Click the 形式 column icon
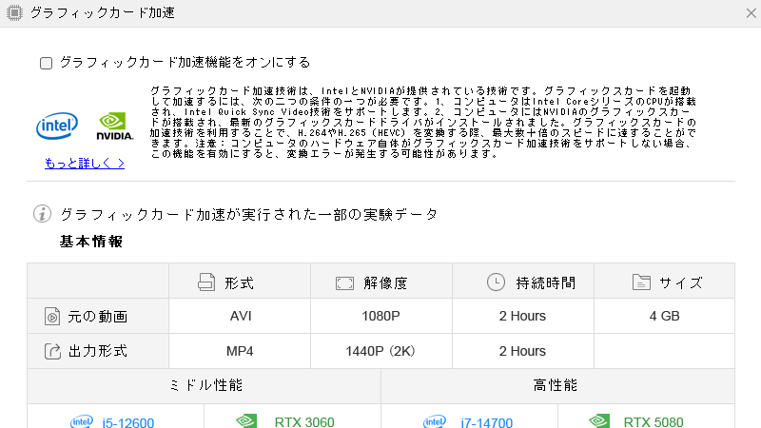Image resolution: width=761 pixels, height=428 pixels. [x=206, y=282]
